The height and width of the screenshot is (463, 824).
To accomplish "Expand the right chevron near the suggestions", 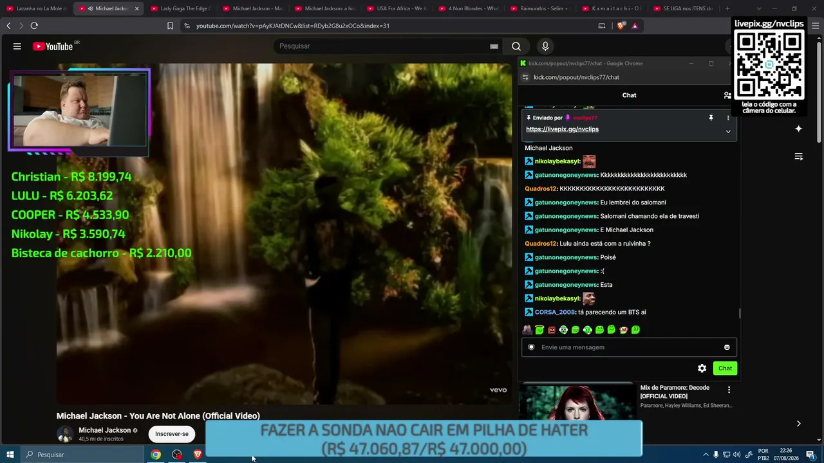I will 798,423.
